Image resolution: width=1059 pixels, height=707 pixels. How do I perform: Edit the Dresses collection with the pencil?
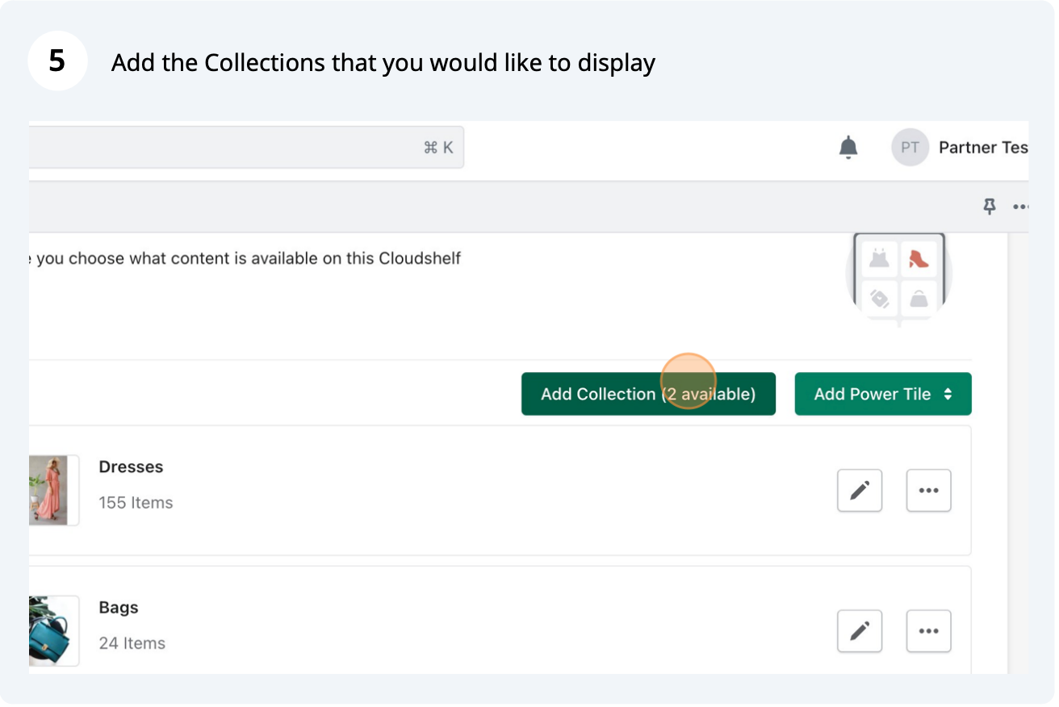coord(860,491)
